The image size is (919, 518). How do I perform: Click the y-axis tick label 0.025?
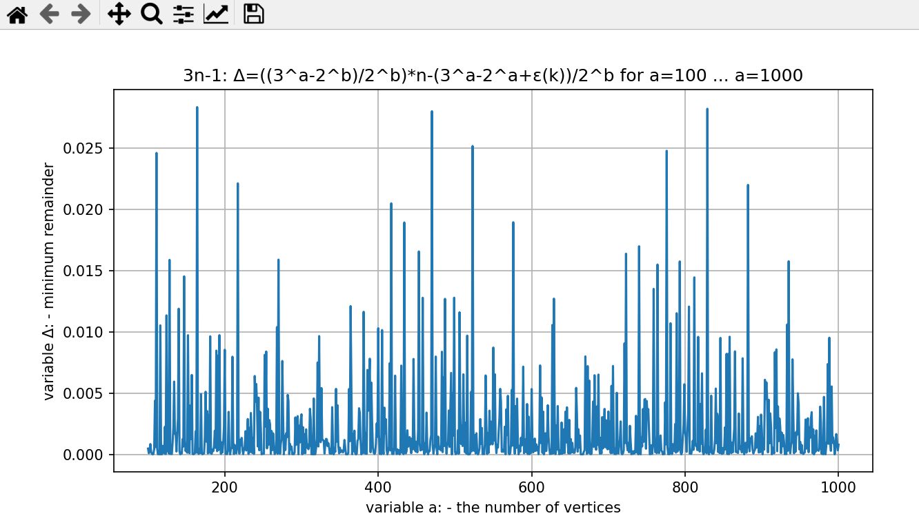point(83,149)
